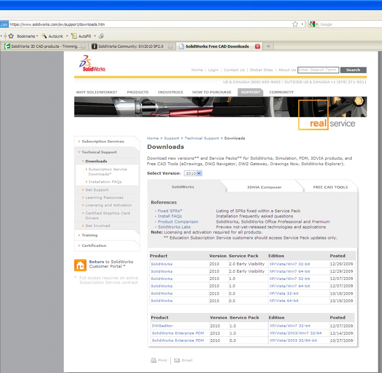Open the dropdown next to the bookmark star
Screen dimensions: 382x373
point(302,24)
